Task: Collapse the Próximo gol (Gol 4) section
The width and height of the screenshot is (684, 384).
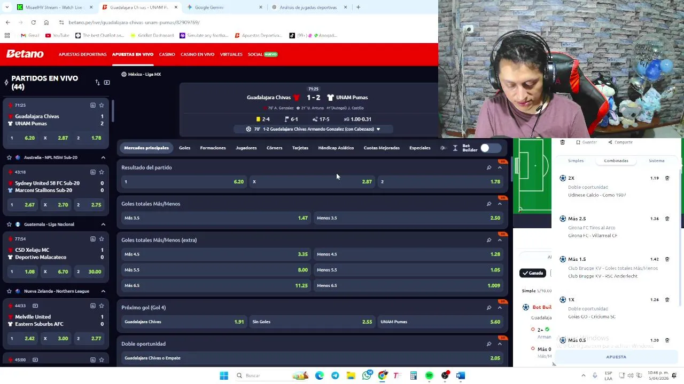Action: point(500,307)
